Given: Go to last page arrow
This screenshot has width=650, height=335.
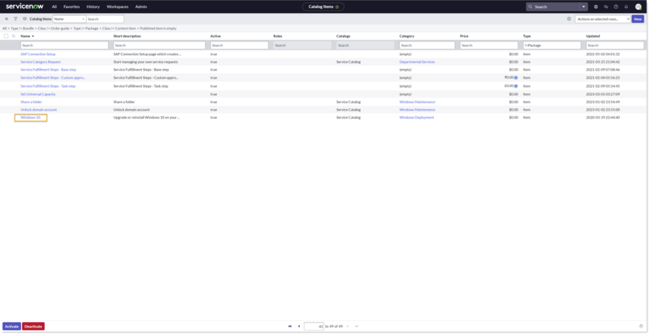Looking at the screenshot, I should [357, 326].
